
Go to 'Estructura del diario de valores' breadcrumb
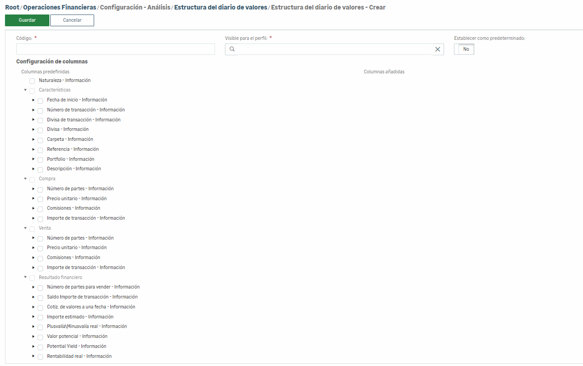point(220,7)
